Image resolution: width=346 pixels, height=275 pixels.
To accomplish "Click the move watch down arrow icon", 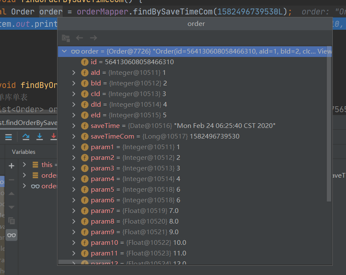I will (x=12, y=207).
